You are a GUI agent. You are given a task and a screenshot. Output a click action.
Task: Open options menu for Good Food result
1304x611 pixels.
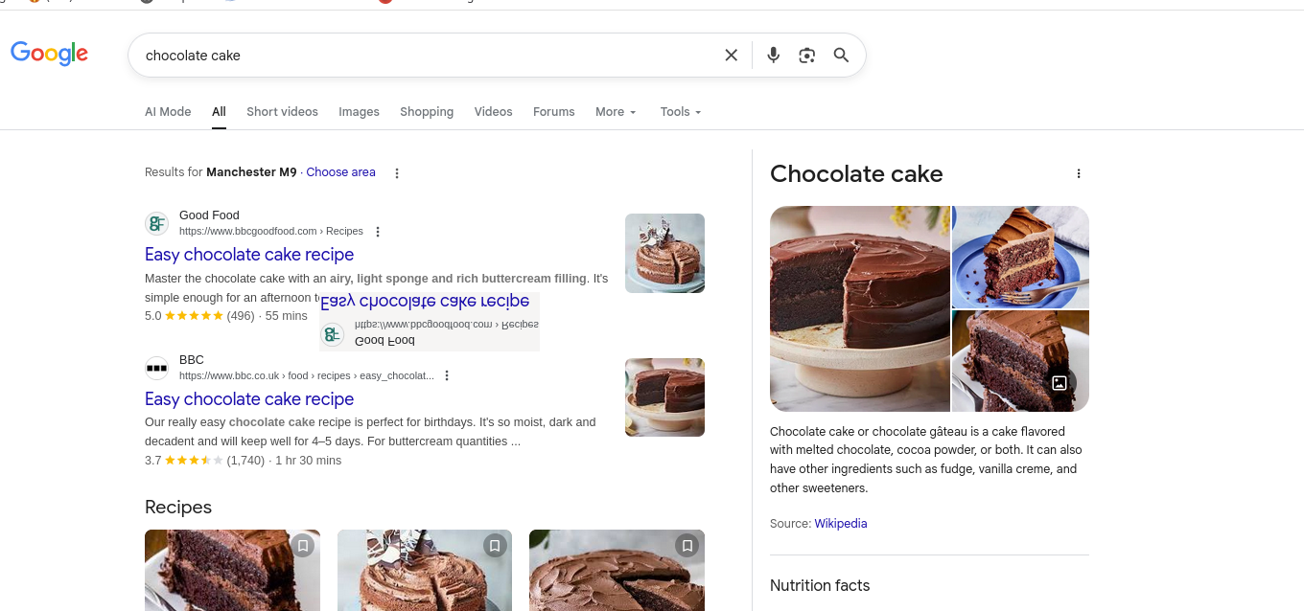(378, 232)
